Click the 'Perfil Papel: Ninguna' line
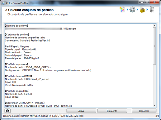This screenshot has height=120, width=161. [17, 47]
